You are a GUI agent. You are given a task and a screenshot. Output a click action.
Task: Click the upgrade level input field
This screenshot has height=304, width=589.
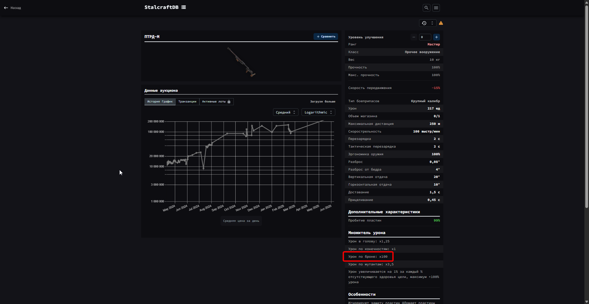[425, 37]
